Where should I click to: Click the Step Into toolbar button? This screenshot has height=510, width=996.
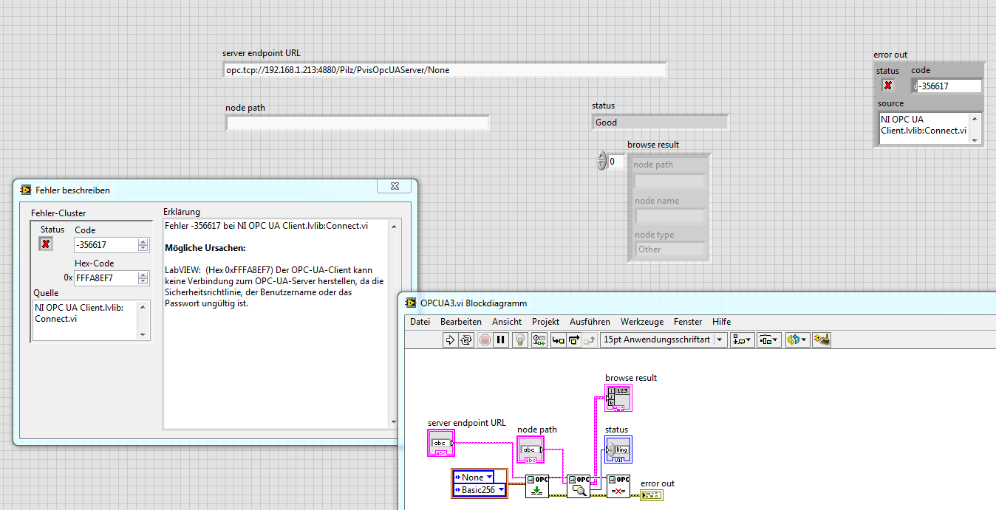(558, 340)
